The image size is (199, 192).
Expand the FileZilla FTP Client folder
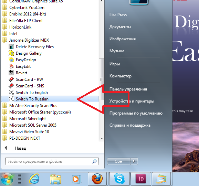pos(23,21)
